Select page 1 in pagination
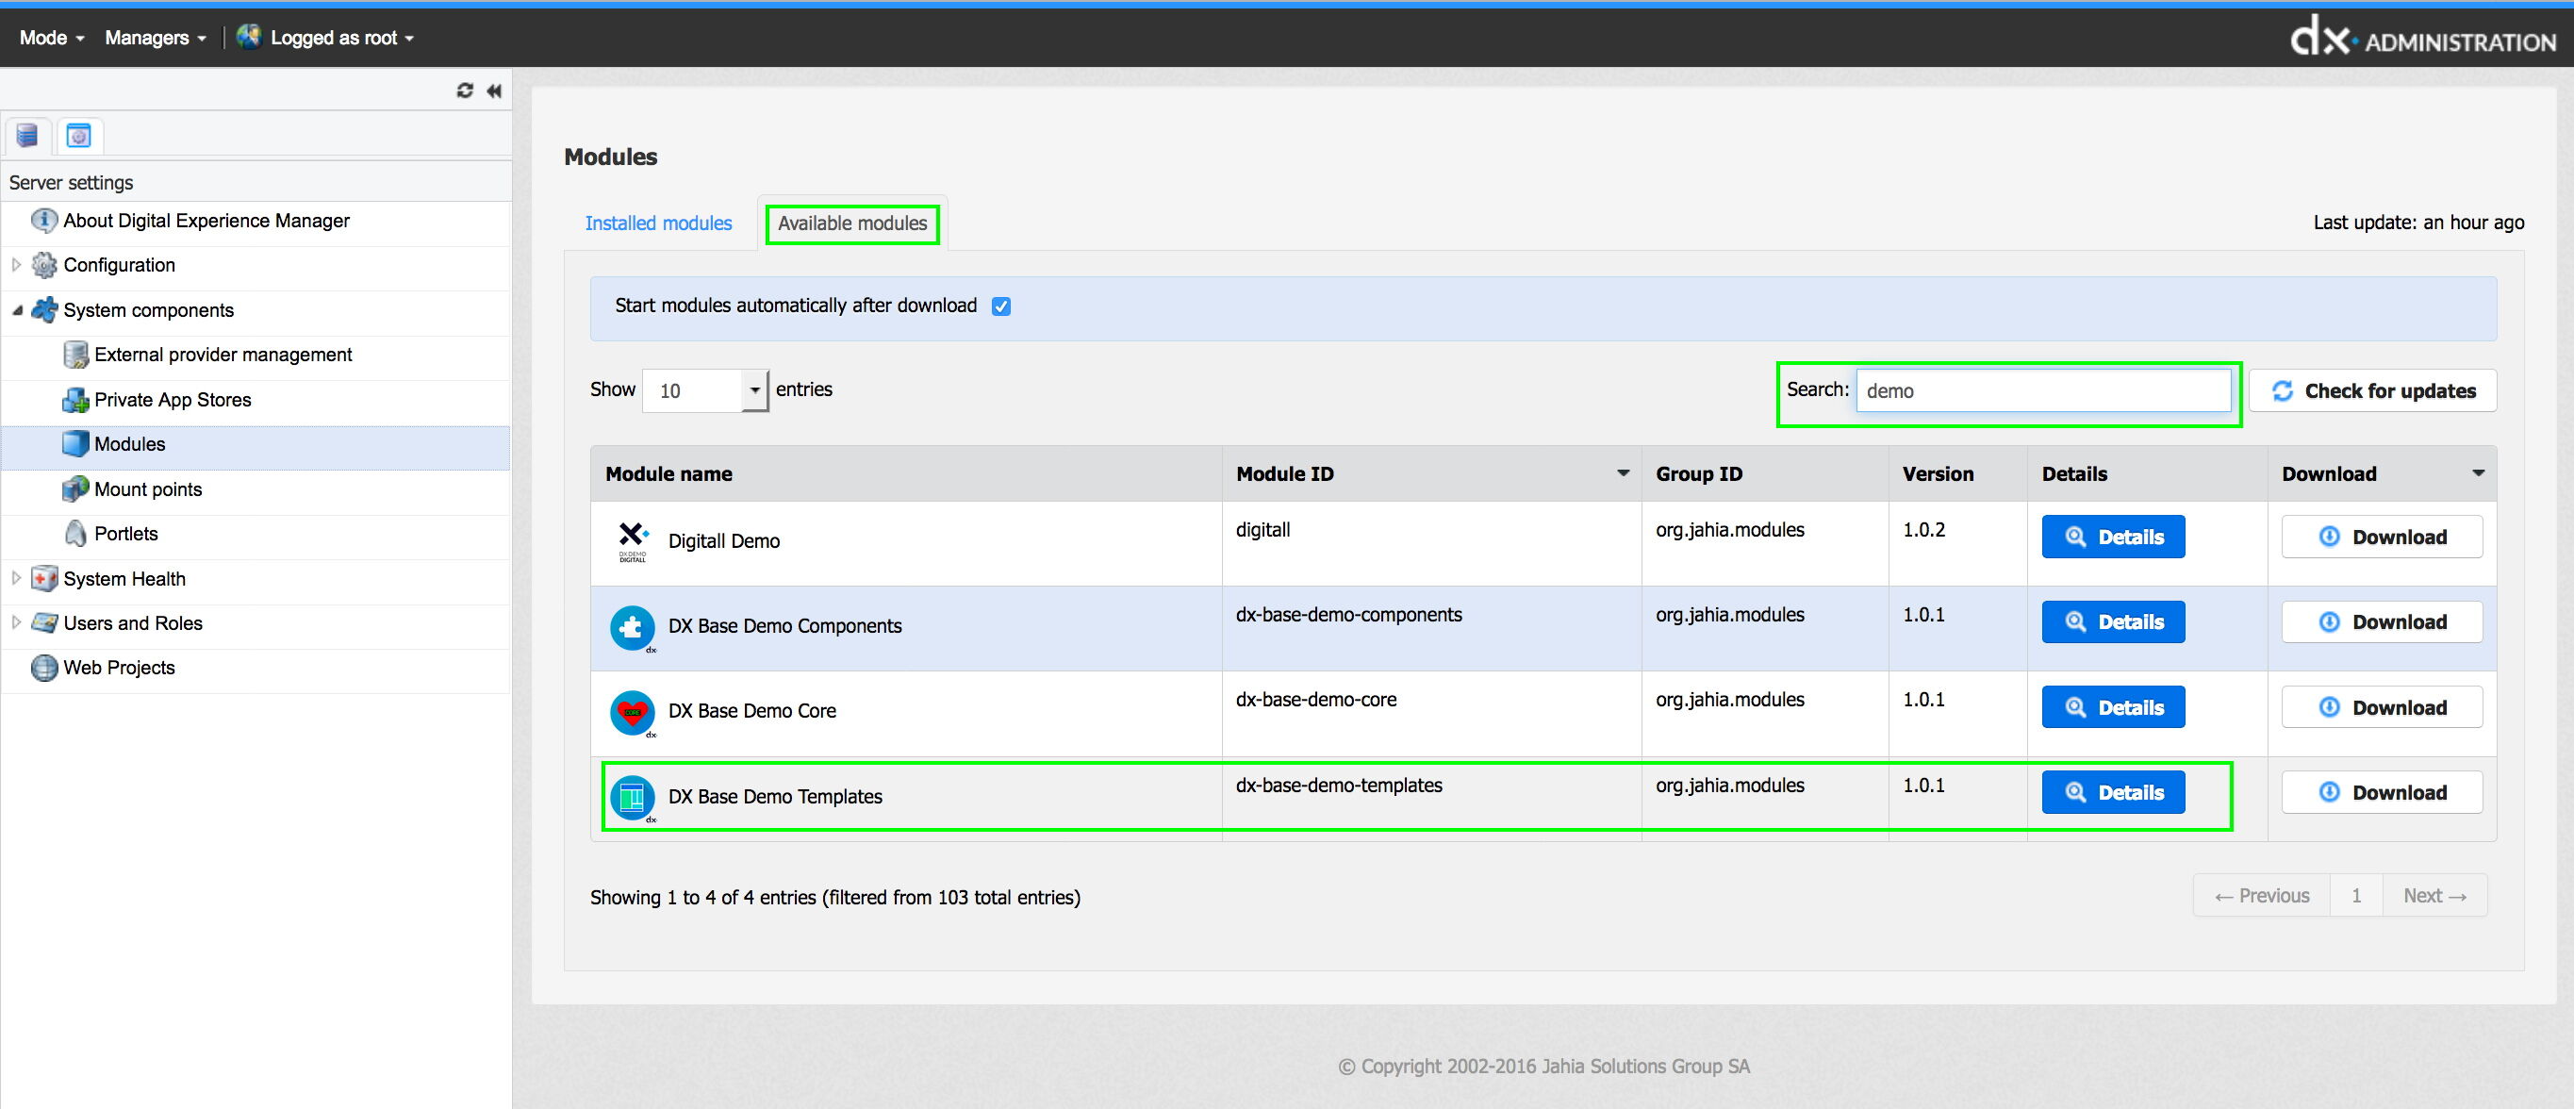 2356,896
